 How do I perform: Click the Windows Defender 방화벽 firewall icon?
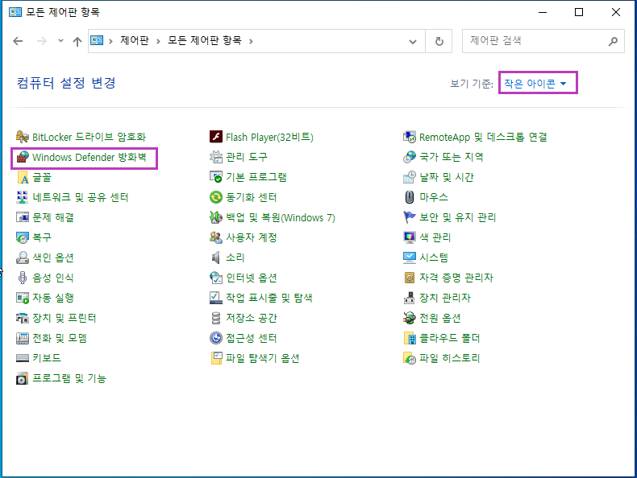[x=23, y=157]
